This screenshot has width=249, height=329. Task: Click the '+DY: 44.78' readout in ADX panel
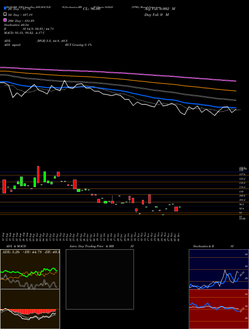click(x=32, y=252)
